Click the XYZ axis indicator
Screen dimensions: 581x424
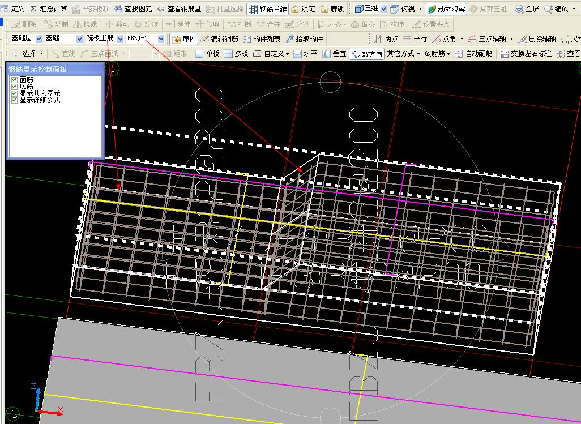[48, 400]
